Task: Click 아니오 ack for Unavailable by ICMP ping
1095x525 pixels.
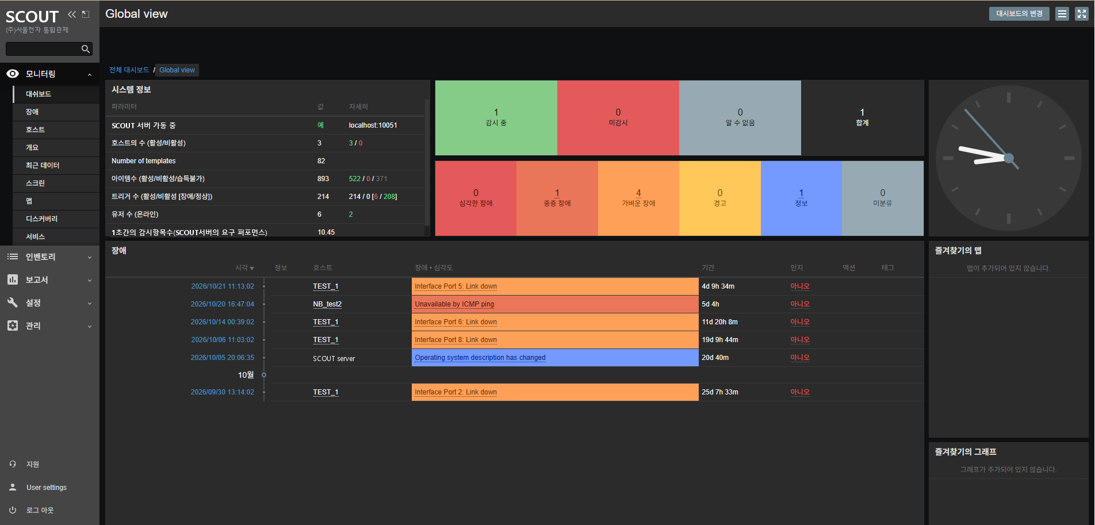Action: coord(799,304)
